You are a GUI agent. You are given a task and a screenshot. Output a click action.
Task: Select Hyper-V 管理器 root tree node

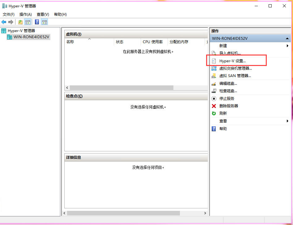pos(21,31)
